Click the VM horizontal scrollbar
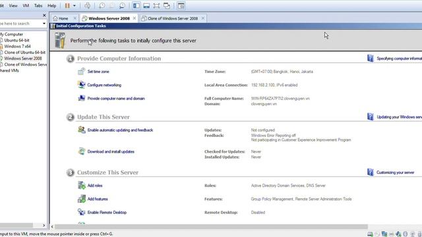This screenshot has width=422, height=237. 211,226
